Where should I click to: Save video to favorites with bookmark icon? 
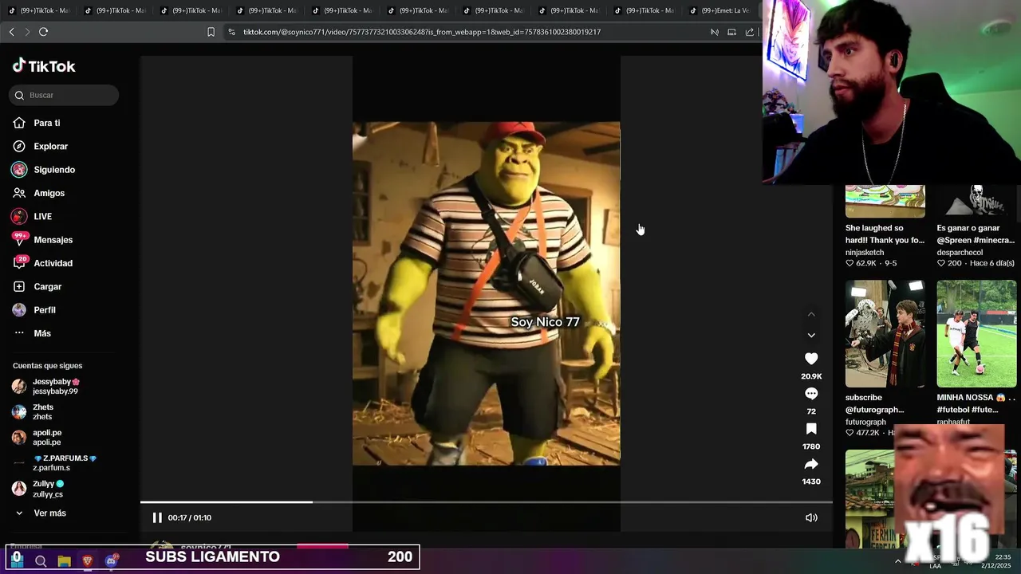coord(811,429)
